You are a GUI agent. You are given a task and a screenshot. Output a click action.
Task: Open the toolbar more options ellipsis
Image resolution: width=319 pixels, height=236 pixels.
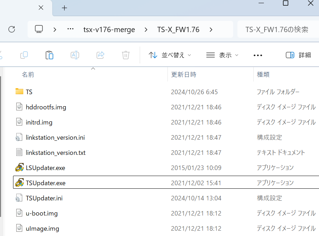coord(258,55)
